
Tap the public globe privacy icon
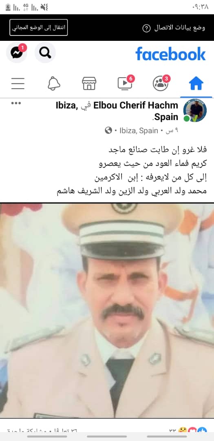click(108, 131)
